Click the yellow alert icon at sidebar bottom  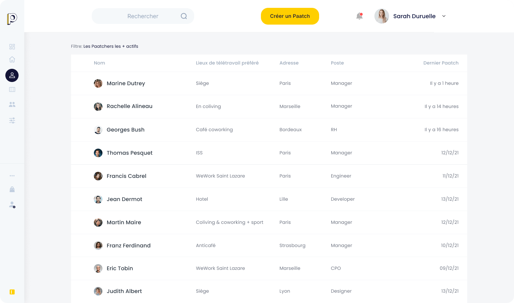pos(12,292)
